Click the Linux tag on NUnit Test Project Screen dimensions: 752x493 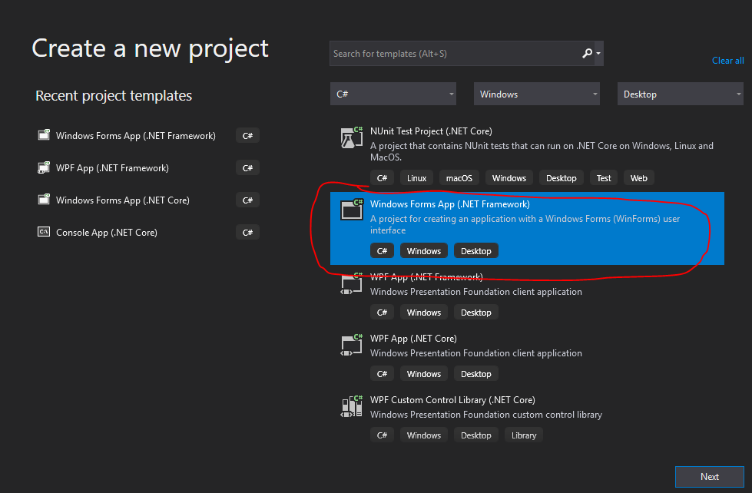pyautogui.click(x=416, y=178)
